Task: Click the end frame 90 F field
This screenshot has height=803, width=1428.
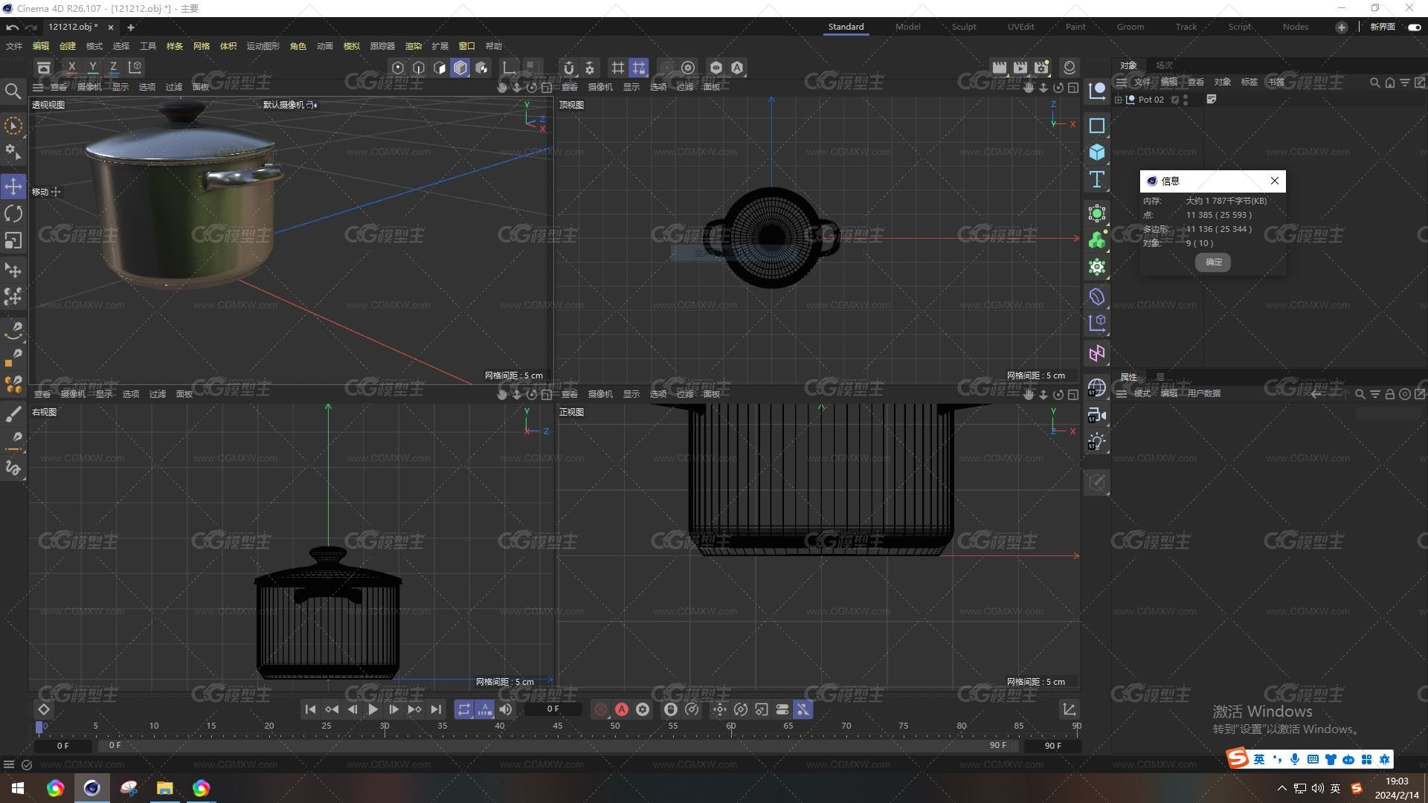Action: [1052, 745]
